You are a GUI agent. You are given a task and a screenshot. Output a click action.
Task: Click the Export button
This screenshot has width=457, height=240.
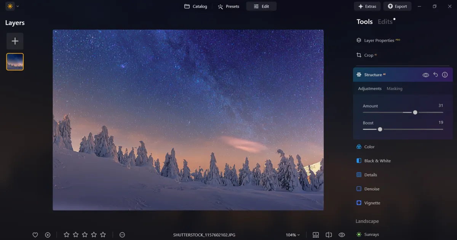coord(397,6)
